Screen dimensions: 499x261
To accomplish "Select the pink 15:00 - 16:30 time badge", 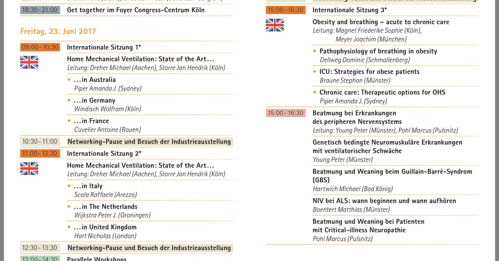I will pos(286,113).
